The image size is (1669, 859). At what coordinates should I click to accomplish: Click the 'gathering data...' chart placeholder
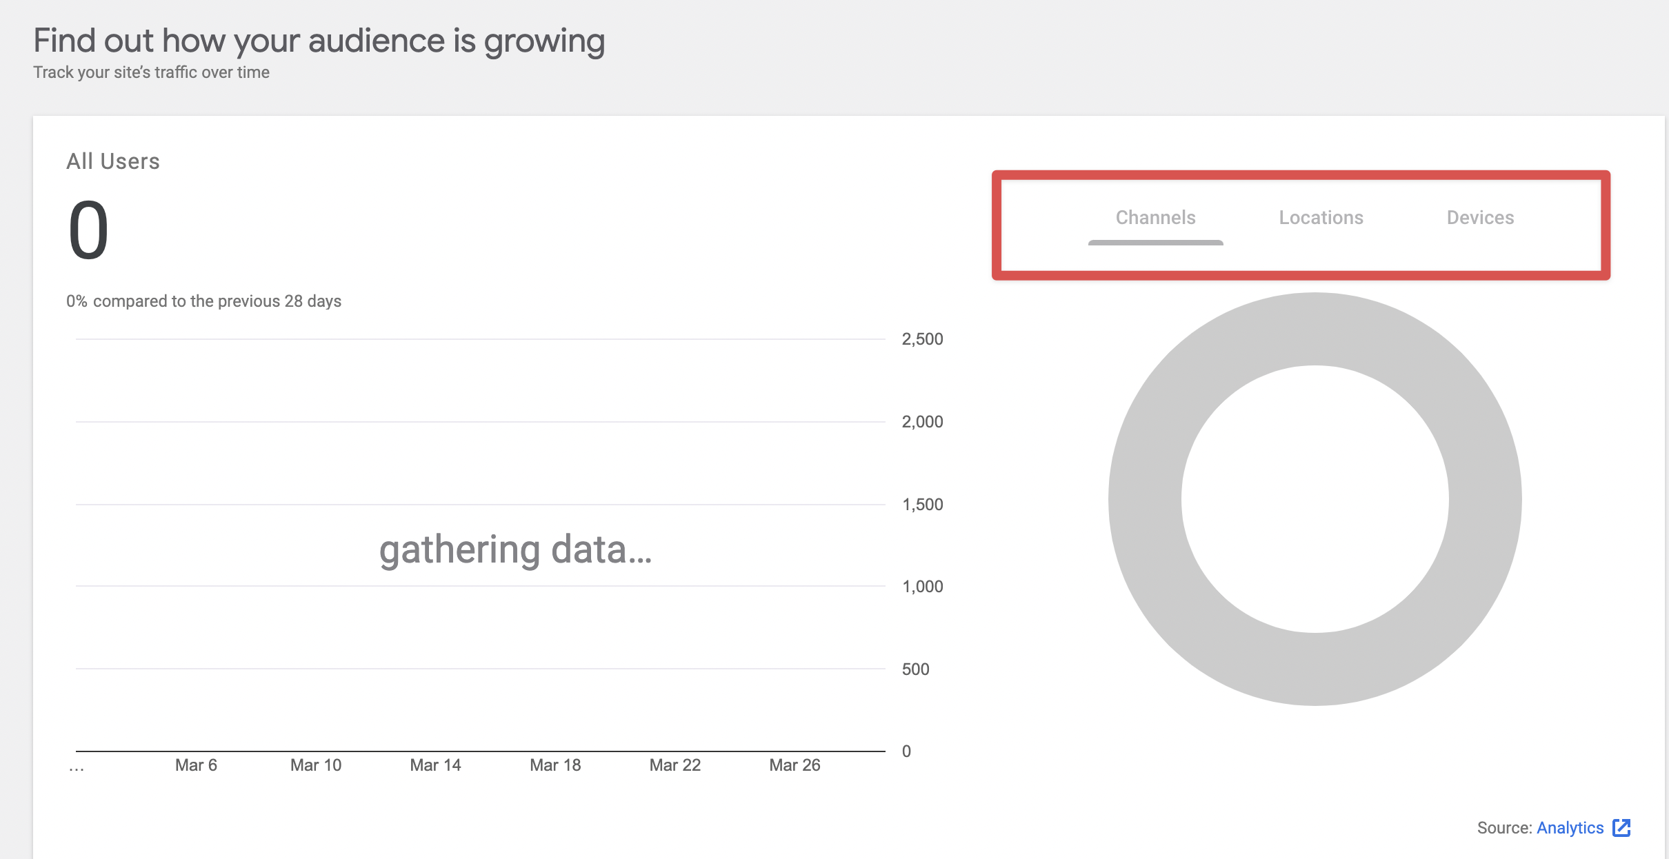(515, 550)
